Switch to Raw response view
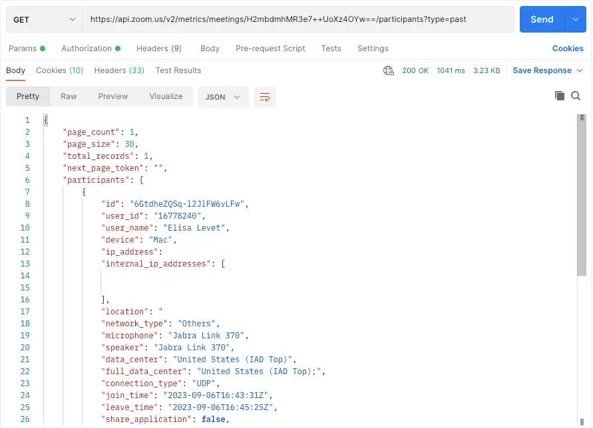The image size is (593, 428). 69,96
